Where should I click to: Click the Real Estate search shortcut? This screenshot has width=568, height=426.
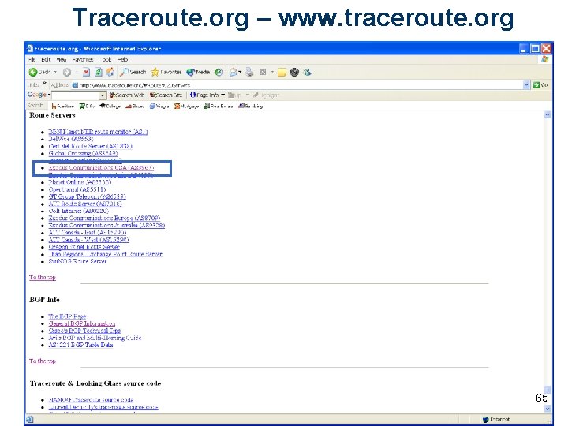click(218, 106)
